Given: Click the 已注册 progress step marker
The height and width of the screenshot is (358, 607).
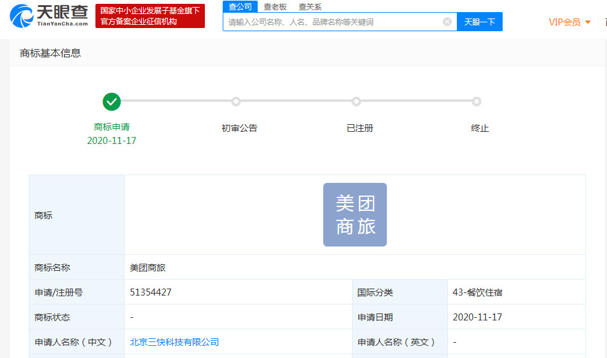Looking at the screenshot, I should (x=356, y=102).
